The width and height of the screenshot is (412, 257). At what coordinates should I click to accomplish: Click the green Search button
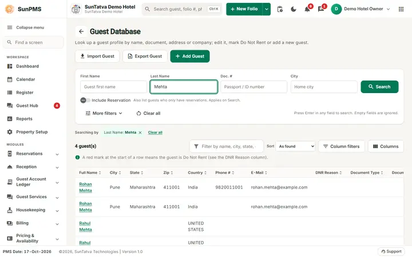pos(379,87)
